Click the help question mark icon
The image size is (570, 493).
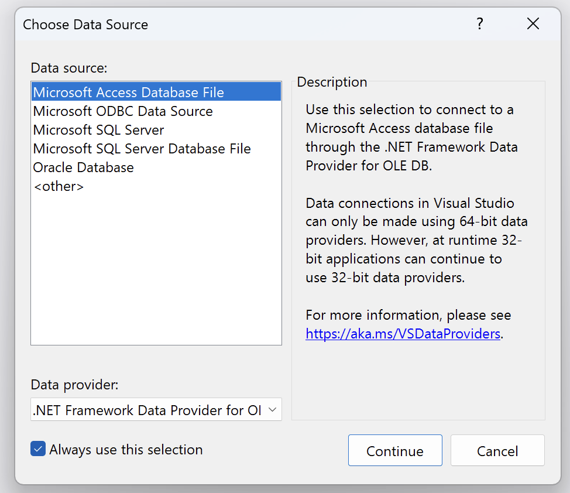coord(480,23)
